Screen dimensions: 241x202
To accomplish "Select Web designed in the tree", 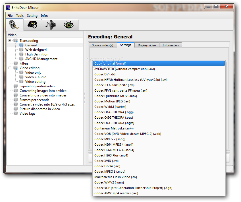I will tap(36, 50).
